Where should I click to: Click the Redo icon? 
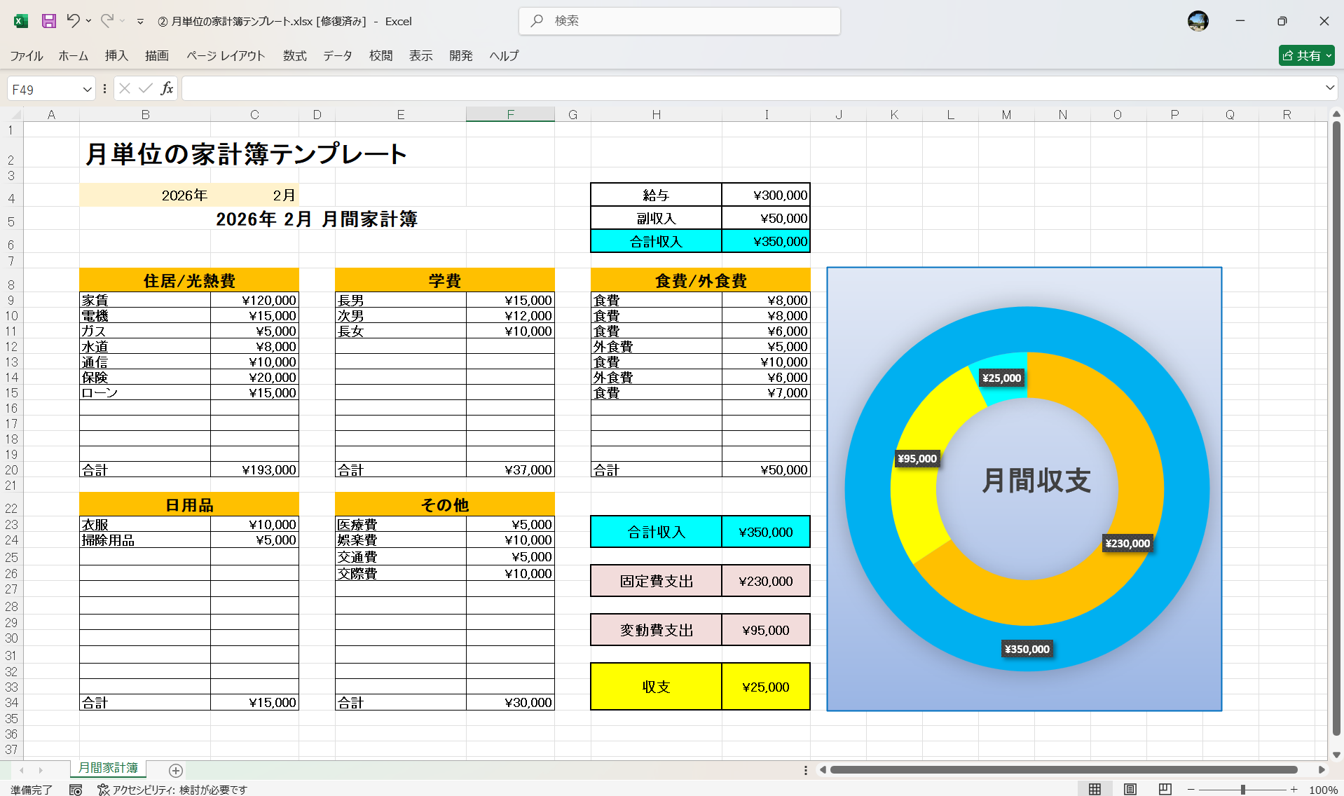106,21
